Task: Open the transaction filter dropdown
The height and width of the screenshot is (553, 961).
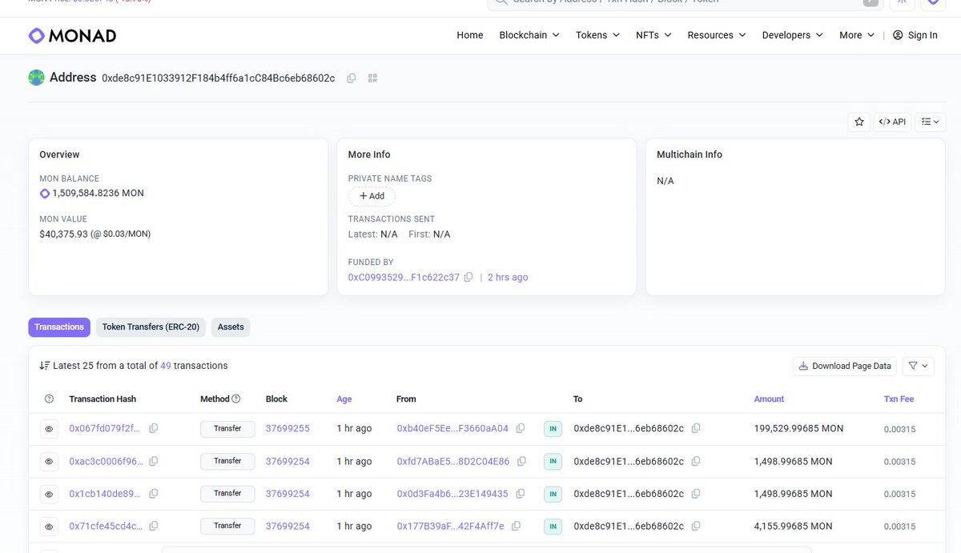Action: (918, 366)
